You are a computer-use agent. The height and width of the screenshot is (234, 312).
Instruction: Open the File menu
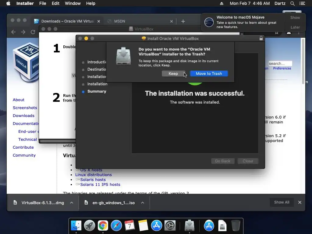[43, 3]
